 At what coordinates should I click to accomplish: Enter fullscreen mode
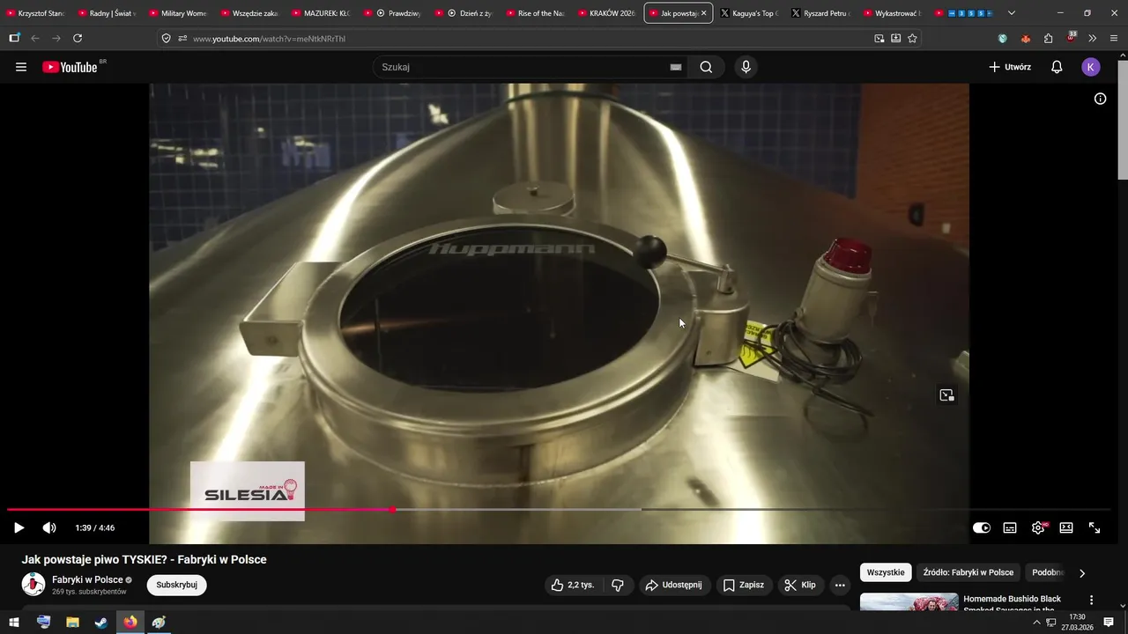point(1095,527)
